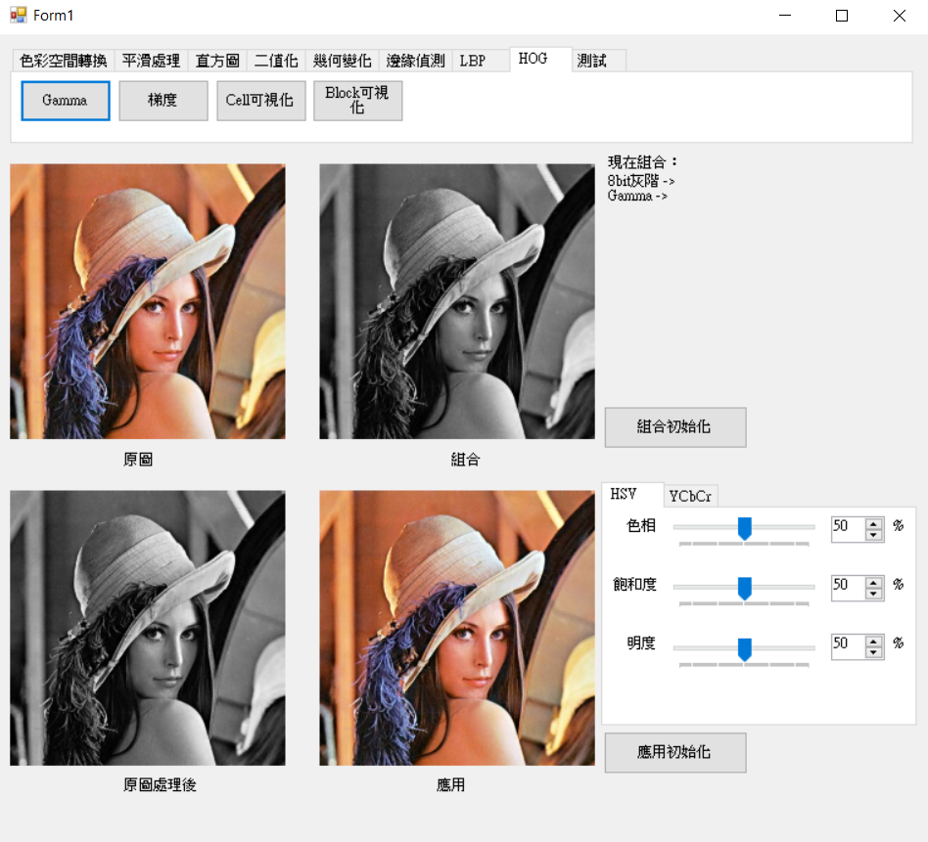Minimize the Form1 window

[785, 16]
